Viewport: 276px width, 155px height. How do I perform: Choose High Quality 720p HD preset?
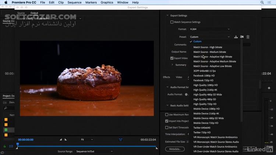[x=205, y=104]
